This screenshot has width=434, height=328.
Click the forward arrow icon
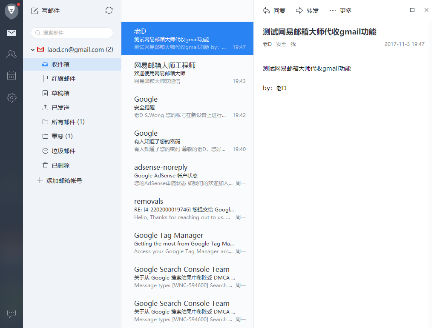(299, 11)
